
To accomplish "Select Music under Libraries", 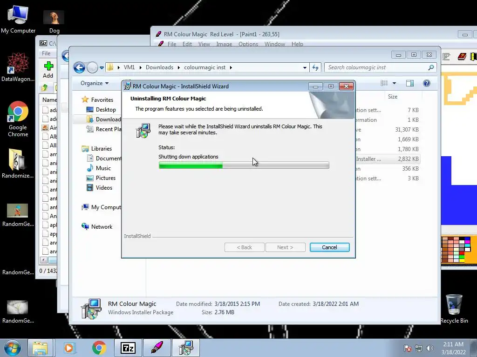I will tap(99, 168).
